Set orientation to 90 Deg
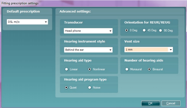This screenshot has width=187, height=108. [160, 30]
